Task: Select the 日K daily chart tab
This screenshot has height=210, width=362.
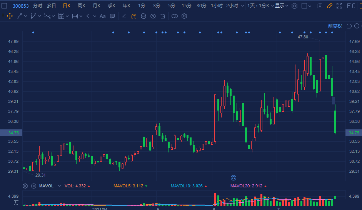Action: pos(67,6)
